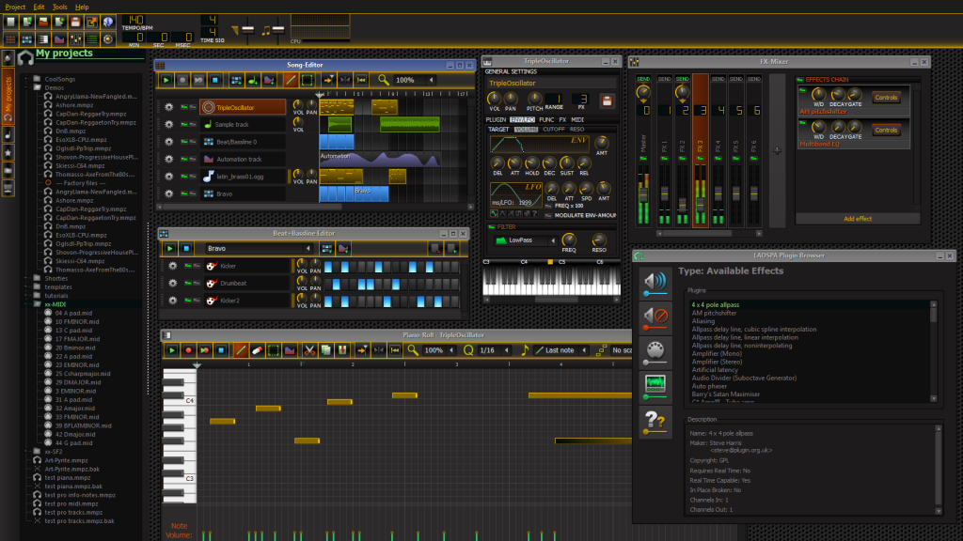Mute the Sample track

coord(183,125)
